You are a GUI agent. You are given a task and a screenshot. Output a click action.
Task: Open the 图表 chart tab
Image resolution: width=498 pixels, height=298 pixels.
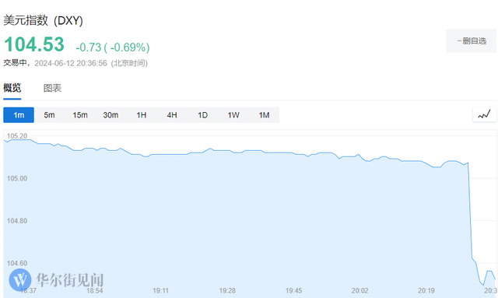click(x=52, y=88)
